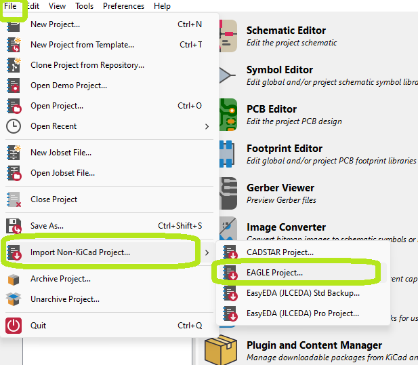Click the Archive Project box icon
The width and height of the screenshot is (418, 365).
tap(14, 279)
